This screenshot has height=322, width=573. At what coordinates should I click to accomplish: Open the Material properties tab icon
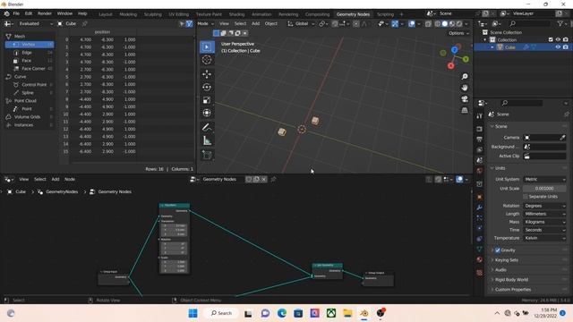[480, 259]
